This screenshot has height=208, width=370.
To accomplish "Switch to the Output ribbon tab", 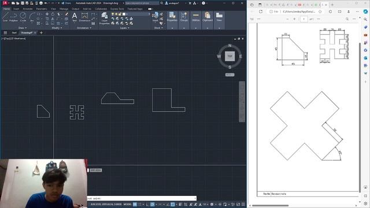I will [76, 9].
